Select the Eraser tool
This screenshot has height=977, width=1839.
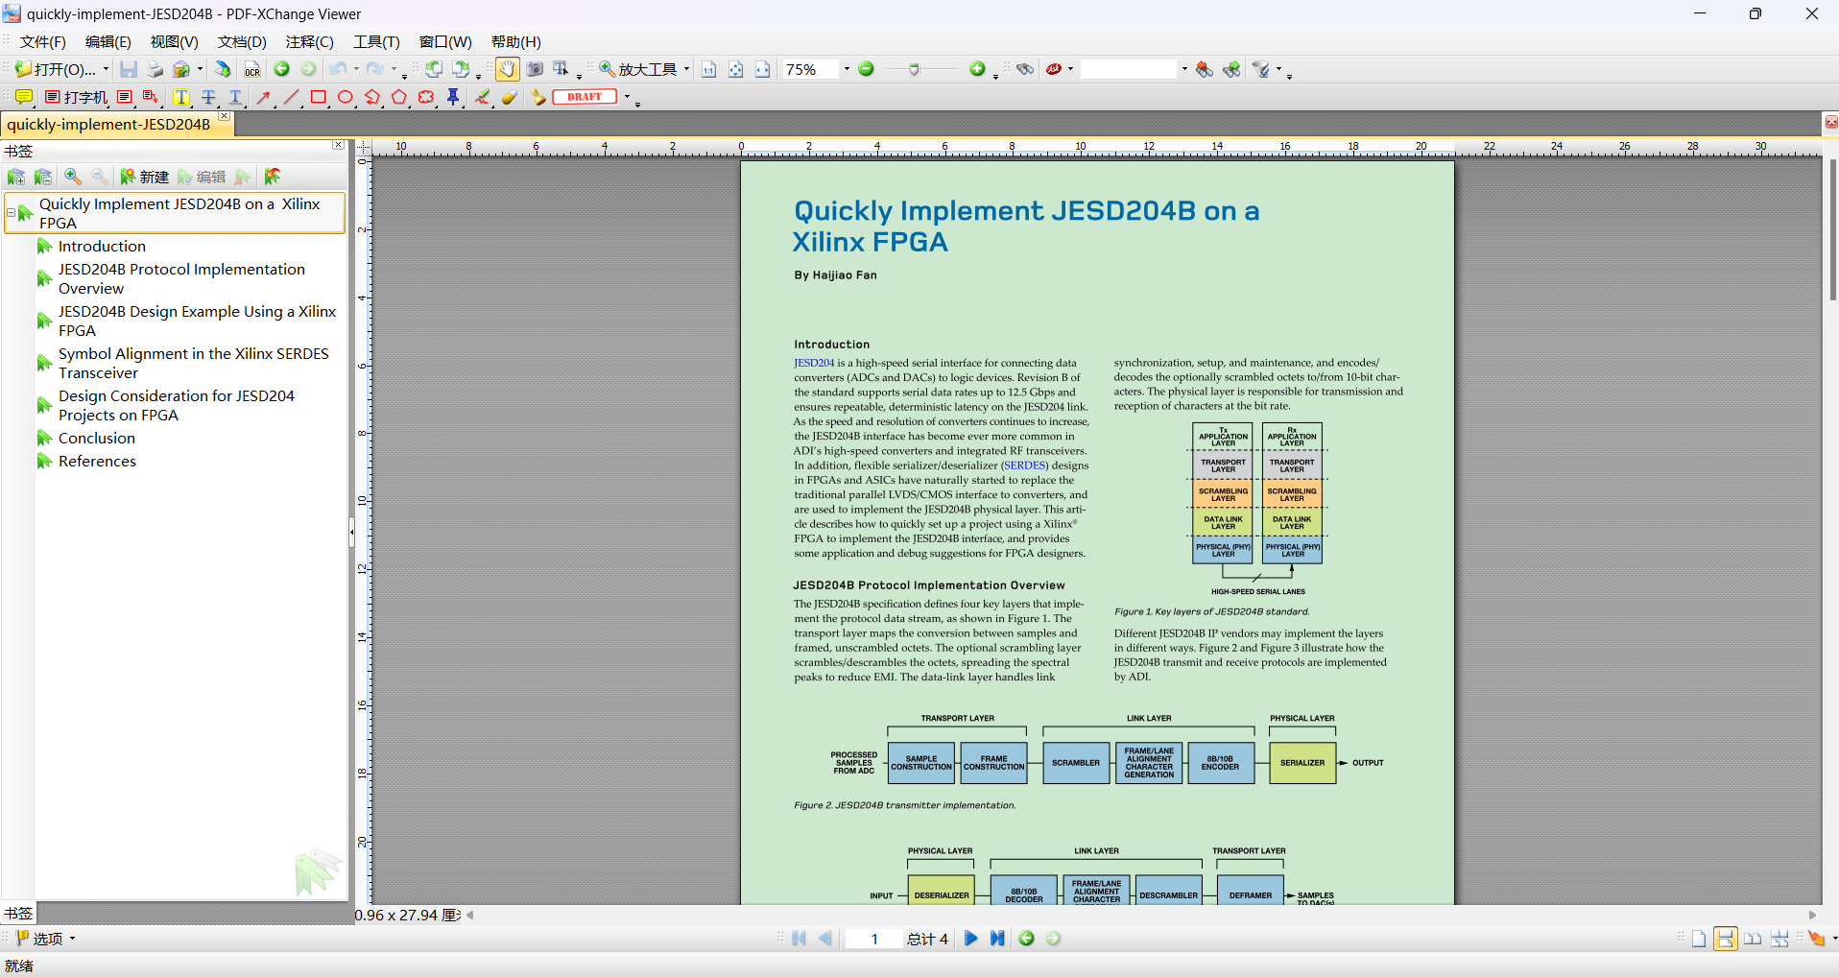pos(510,97)
